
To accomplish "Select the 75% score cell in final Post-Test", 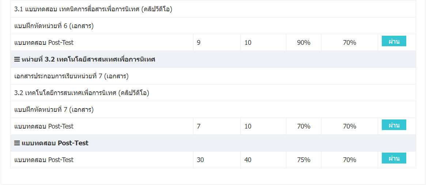I will coord(304,160).
